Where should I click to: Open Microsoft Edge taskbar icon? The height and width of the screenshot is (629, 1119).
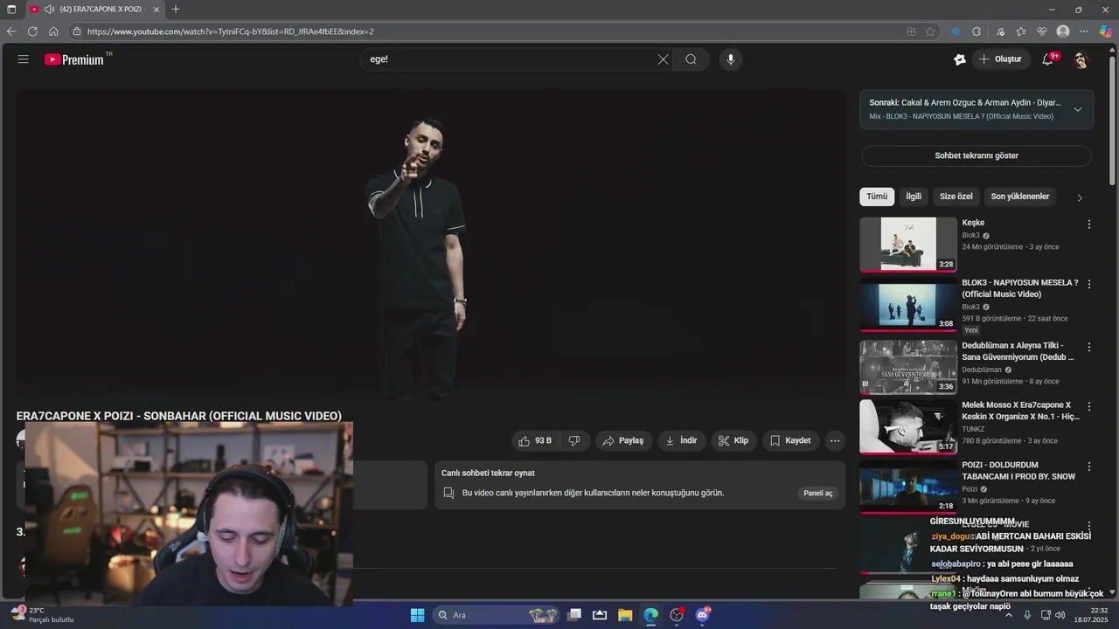[x=650, y=615]
